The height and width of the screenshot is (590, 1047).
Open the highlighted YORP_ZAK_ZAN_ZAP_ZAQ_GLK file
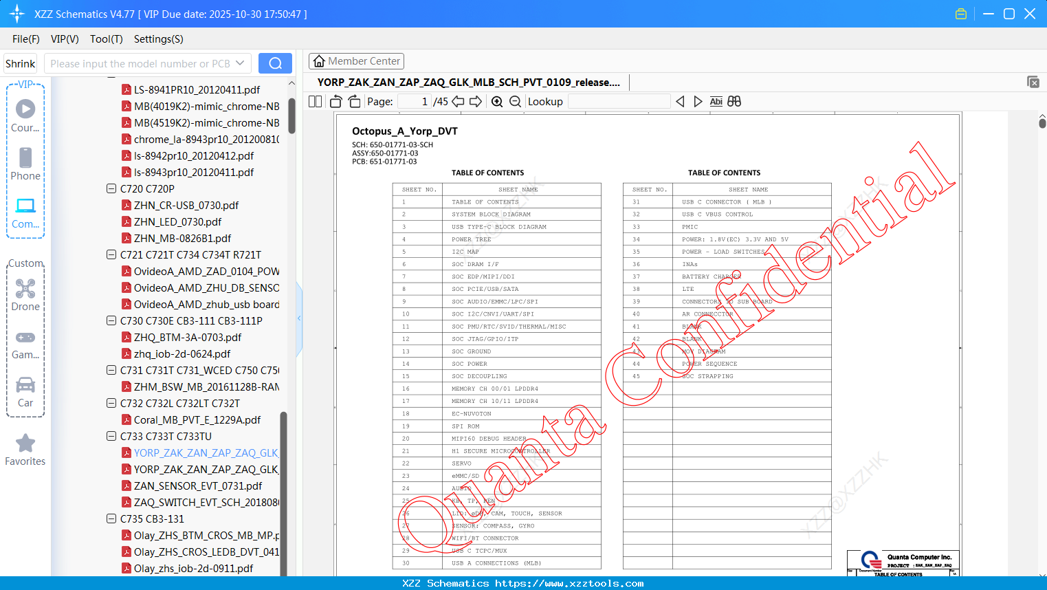[206, 452]
